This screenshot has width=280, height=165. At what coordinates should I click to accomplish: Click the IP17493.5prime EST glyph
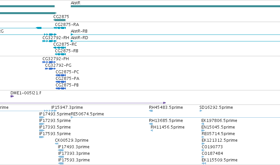[41, 117]
